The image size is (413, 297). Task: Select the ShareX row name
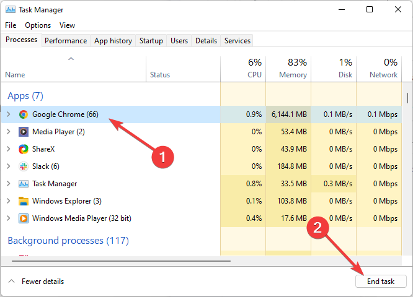coord(43,149)
